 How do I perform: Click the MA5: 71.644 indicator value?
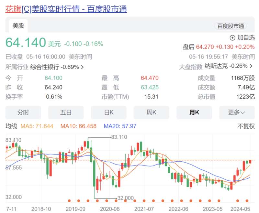tap(37, 126)
